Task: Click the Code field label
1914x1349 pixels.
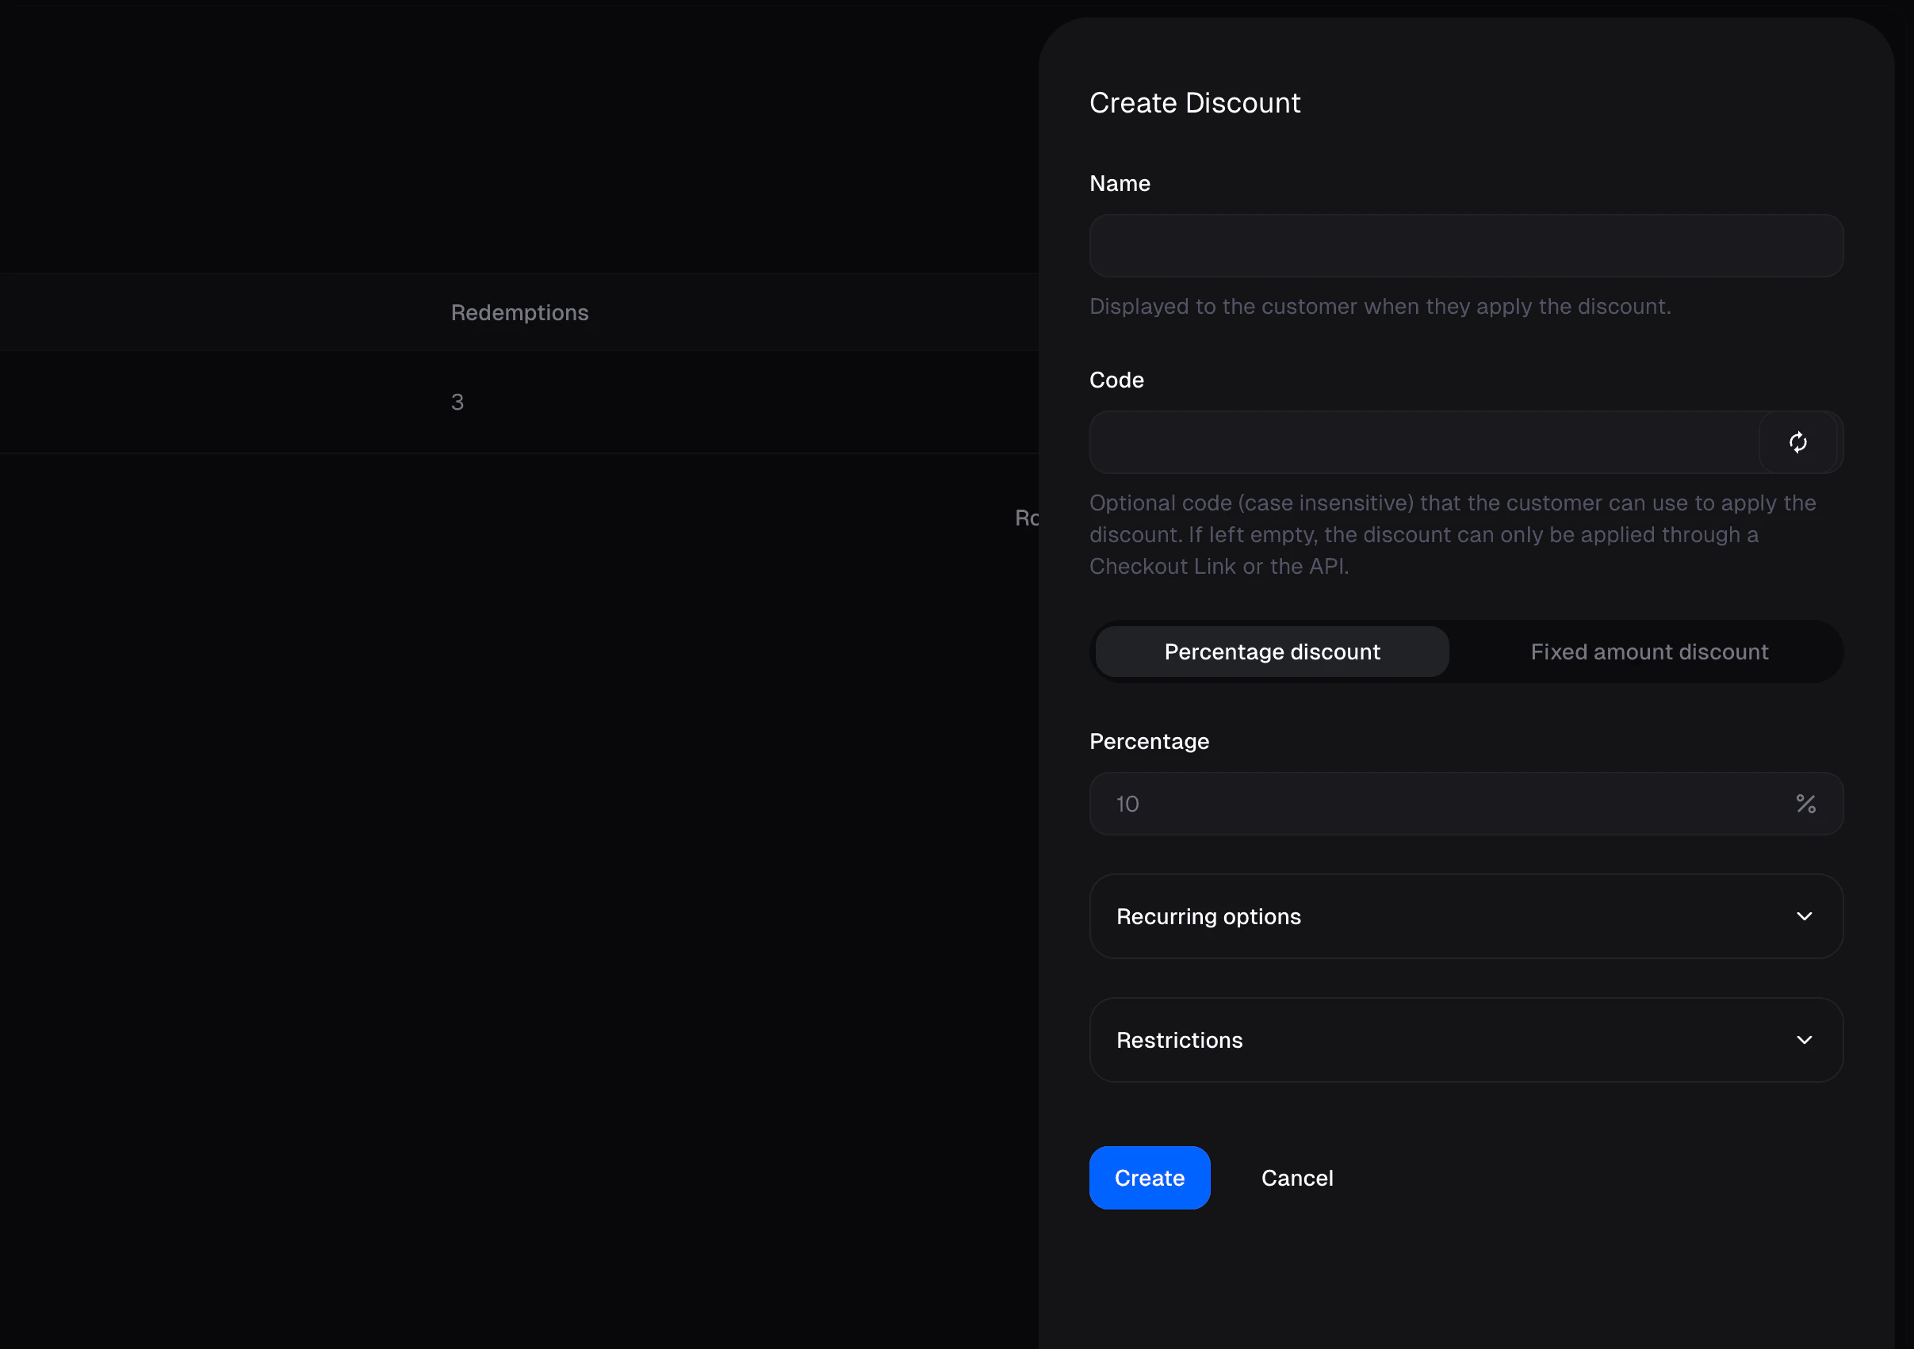Action: tap(1116, 380)
